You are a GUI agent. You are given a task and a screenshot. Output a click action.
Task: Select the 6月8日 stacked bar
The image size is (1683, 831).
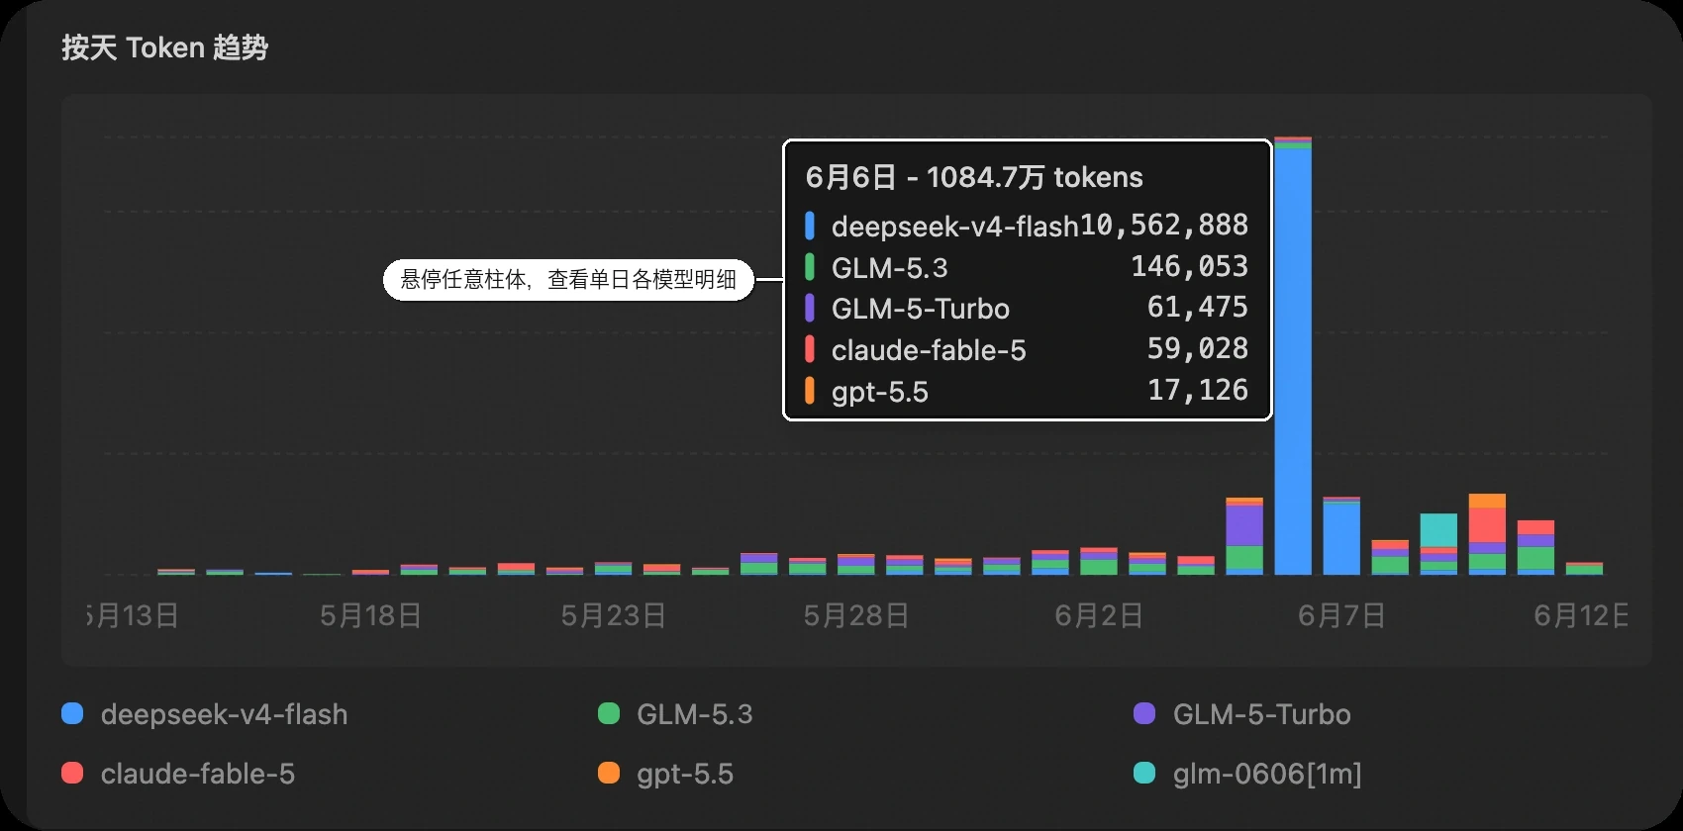[x=1390, y=557]
